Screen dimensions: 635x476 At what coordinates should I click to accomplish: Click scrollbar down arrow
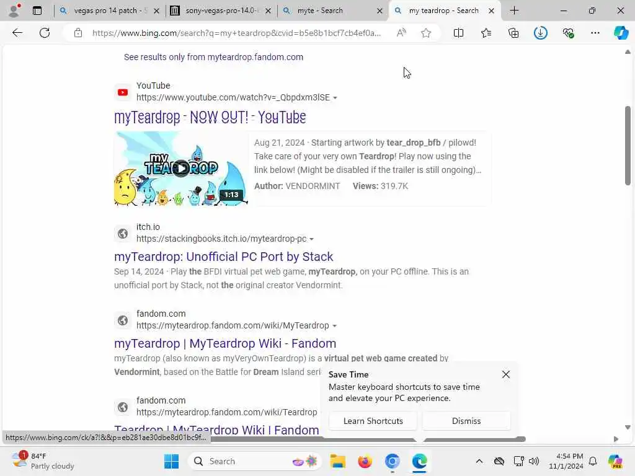coord(628,427)
